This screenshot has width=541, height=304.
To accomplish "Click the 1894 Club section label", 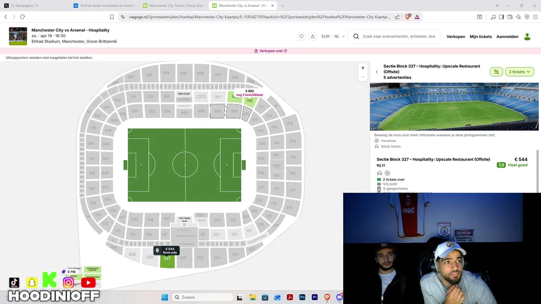I will [183, 94].
